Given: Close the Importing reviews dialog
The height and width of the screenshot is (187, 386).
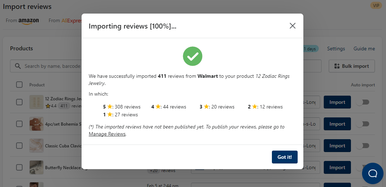Looking at the screenshot, I should [x=293, y=26].
